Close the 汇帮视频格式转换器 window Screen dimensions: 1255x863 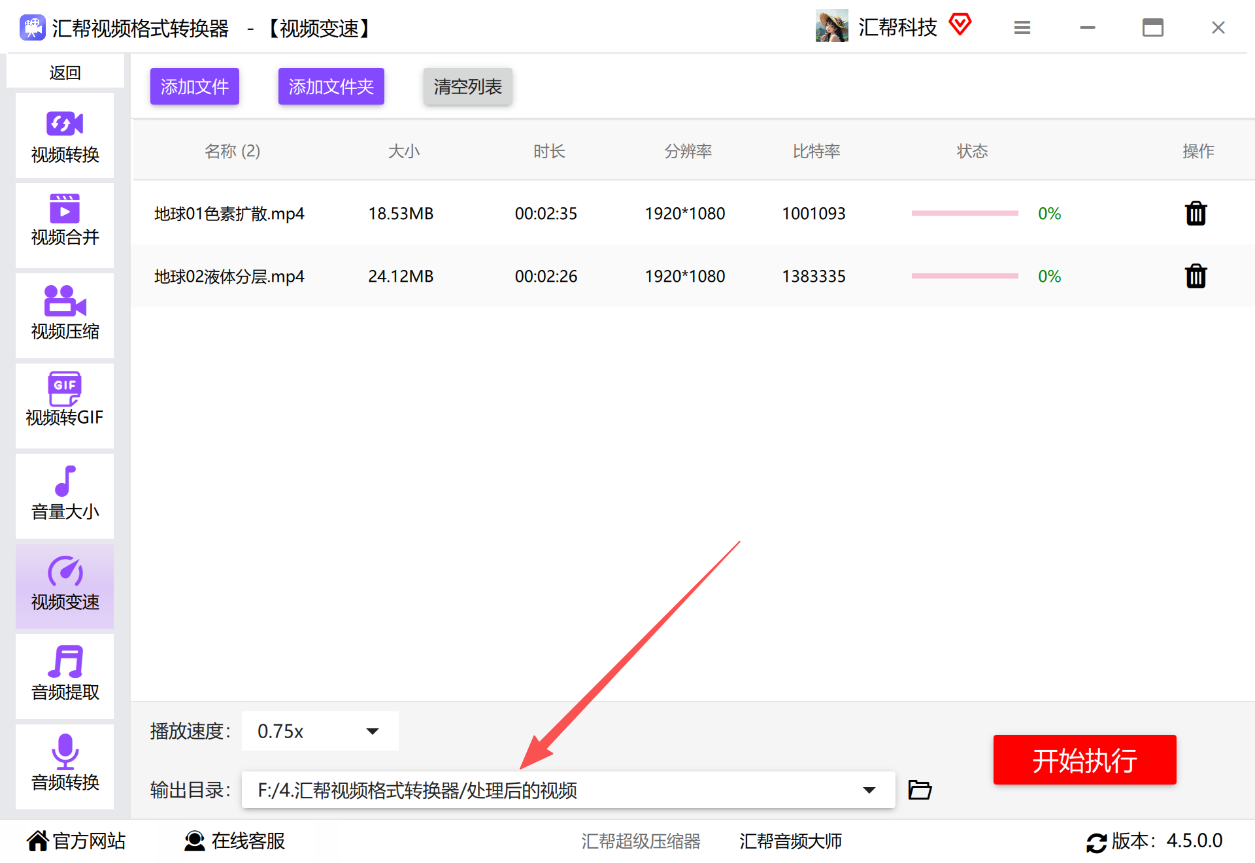1218,27
